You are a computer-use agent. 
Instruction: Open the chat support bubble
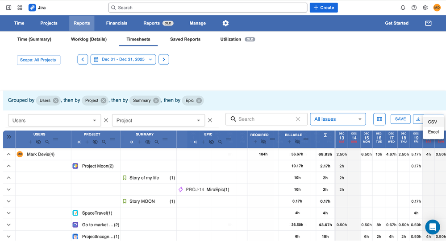(432, 227)
